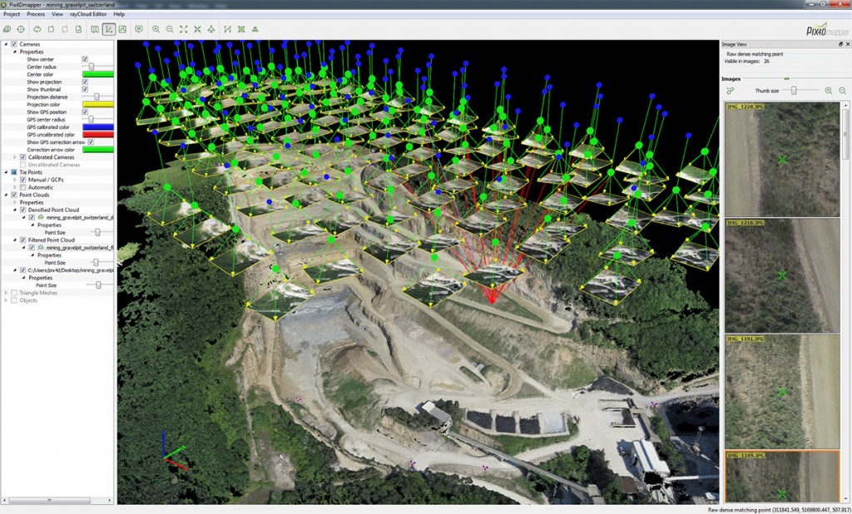The height and width of the screenshot is (514, 852).
Task: Click the yellow Projection color swatch
Action: (x=97, y=105)
